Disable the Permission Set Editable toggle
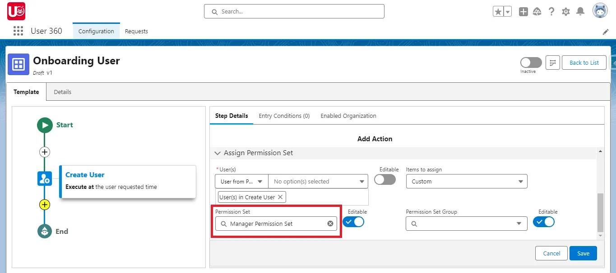The width and height of the screenshot is (616, 273). (353, 221)
